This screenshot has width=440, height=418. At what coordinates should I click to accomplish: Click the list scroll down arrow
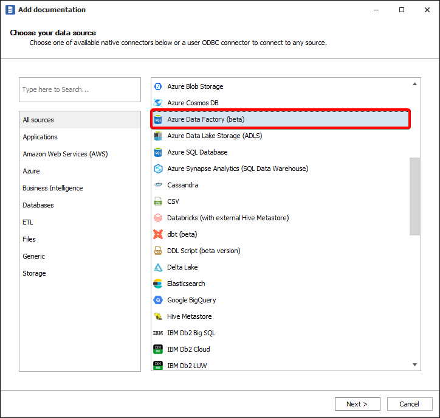click(x=415, y=364)
